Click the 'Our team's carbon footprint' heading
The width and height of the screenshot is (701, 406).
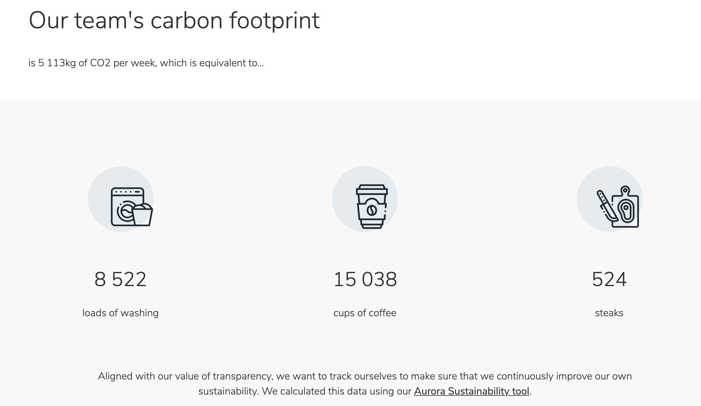(174, 21)
